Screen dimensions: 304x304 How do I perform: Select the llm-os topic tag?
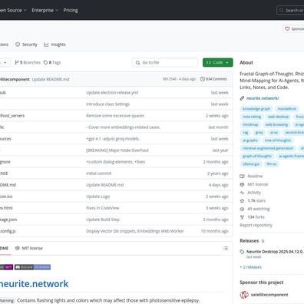point(272,164)
